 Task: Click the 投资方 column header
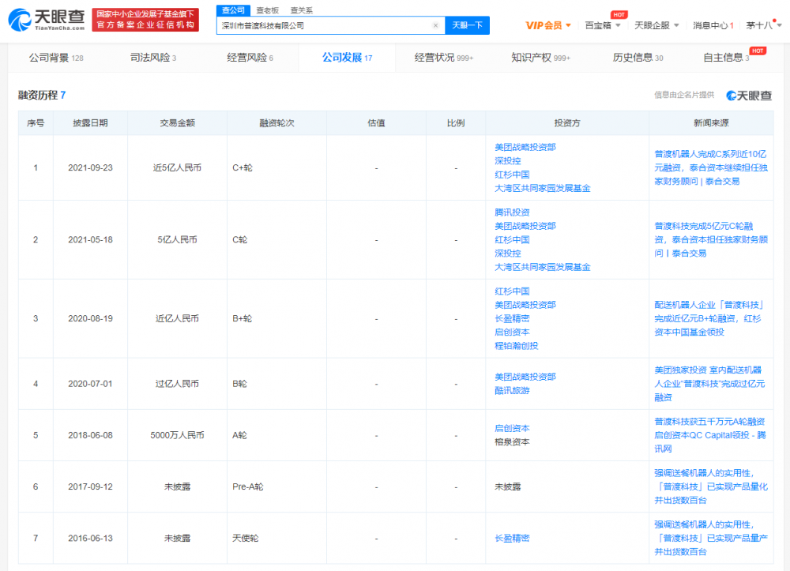point(567,123)
